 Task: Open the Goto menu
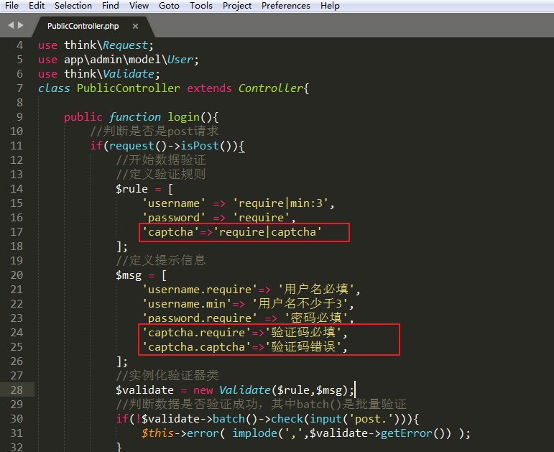tap(169, 6)
